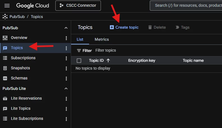Click the Create topic button
This screenshot has width=222, height=128.
124,27
